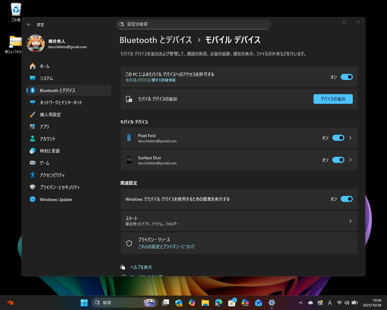The height and width of the screenshot is (310, 387).
Task: Click the プライバシー リソース shield icon
Action: [129, 243]
